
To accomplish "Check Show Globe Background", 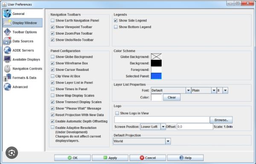I will (52, 57).
